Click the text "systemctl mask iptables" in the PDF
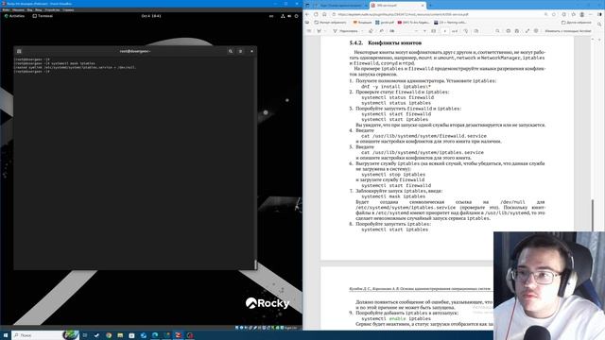Viewport: 605px width, 340px height. pyautogui.click(x=394, y=196)
